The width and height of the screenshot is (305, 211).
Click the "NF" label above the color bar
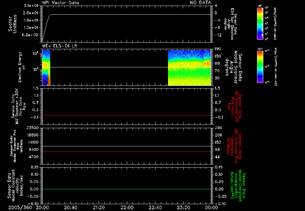coord(260,6)
